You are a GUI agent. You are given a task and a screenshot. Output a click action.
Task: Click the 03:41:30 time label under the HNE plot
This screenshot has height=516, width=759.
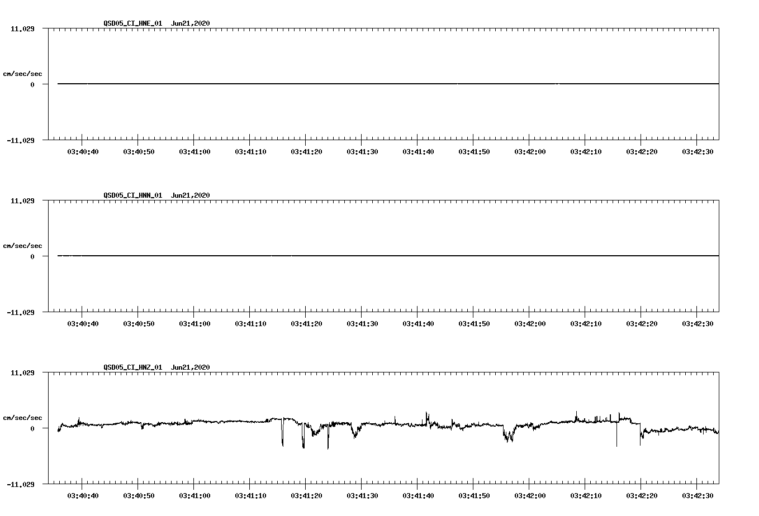(362, 152)
